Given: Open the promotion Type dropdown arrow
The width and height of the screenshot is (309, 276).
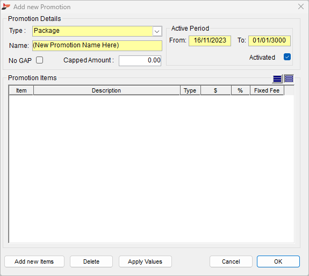Looking at the screenshot, I should coord(157,31).
